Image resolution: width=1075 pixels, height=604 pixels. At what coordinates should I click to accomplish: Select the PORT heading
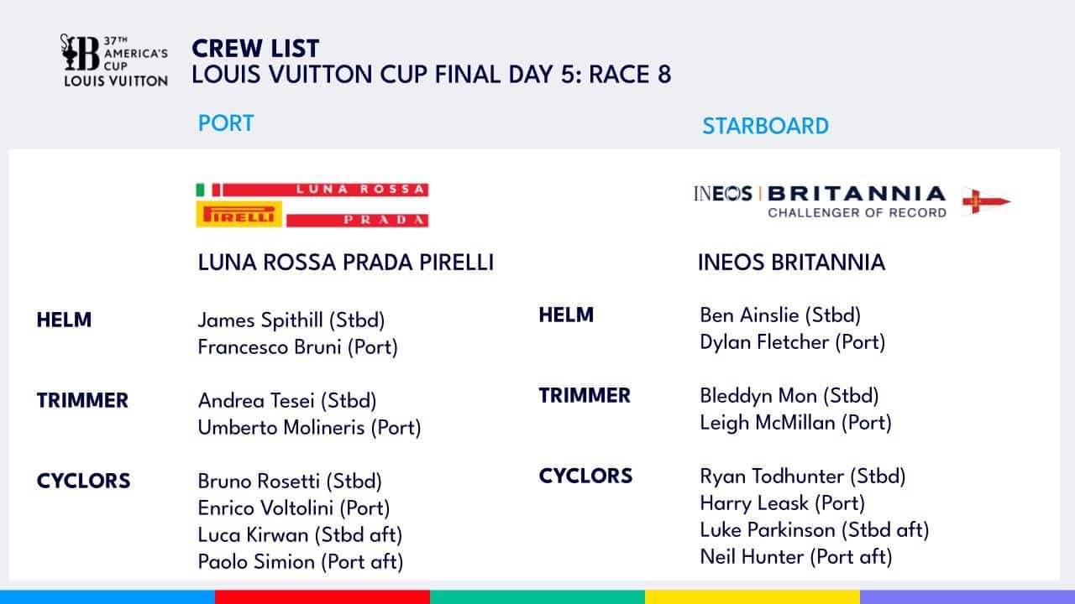(x=225, y=123)
